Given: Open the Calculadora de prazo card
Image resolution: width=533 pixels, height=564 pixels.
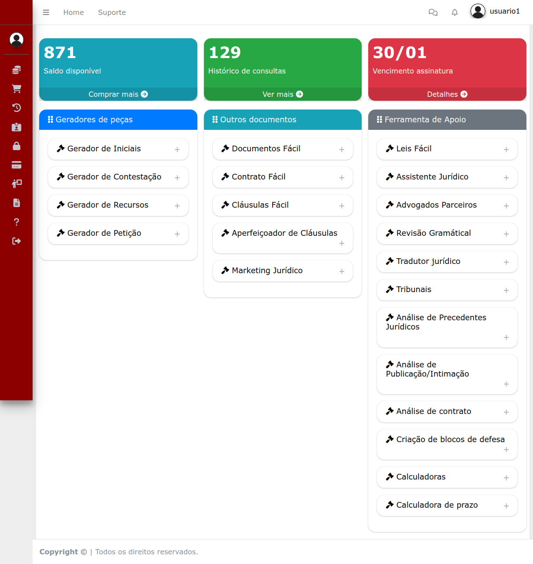Looking at the screenshot, I should click(x=447, y=505).
